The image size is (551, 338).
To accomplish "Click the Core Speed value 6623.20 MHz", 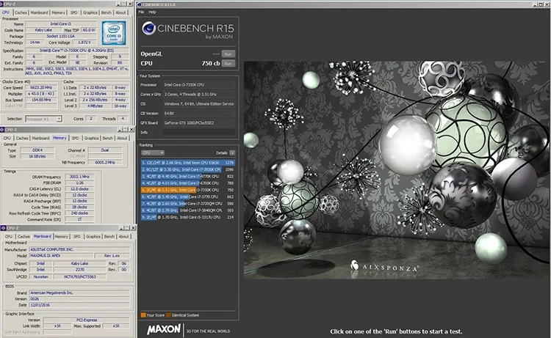I will [41, 88].
